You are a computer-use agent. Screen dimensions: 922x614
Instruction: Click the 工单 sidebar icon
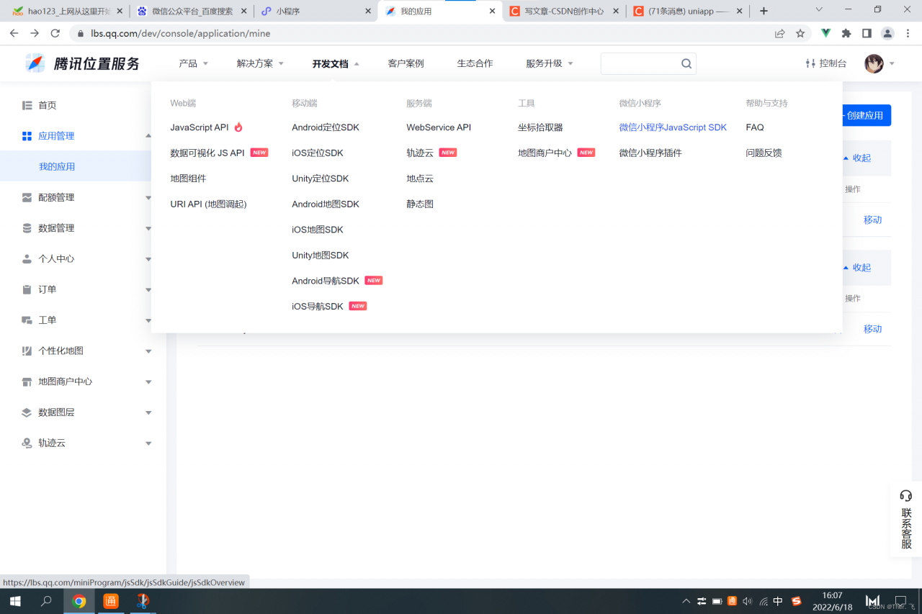[27, 320]
